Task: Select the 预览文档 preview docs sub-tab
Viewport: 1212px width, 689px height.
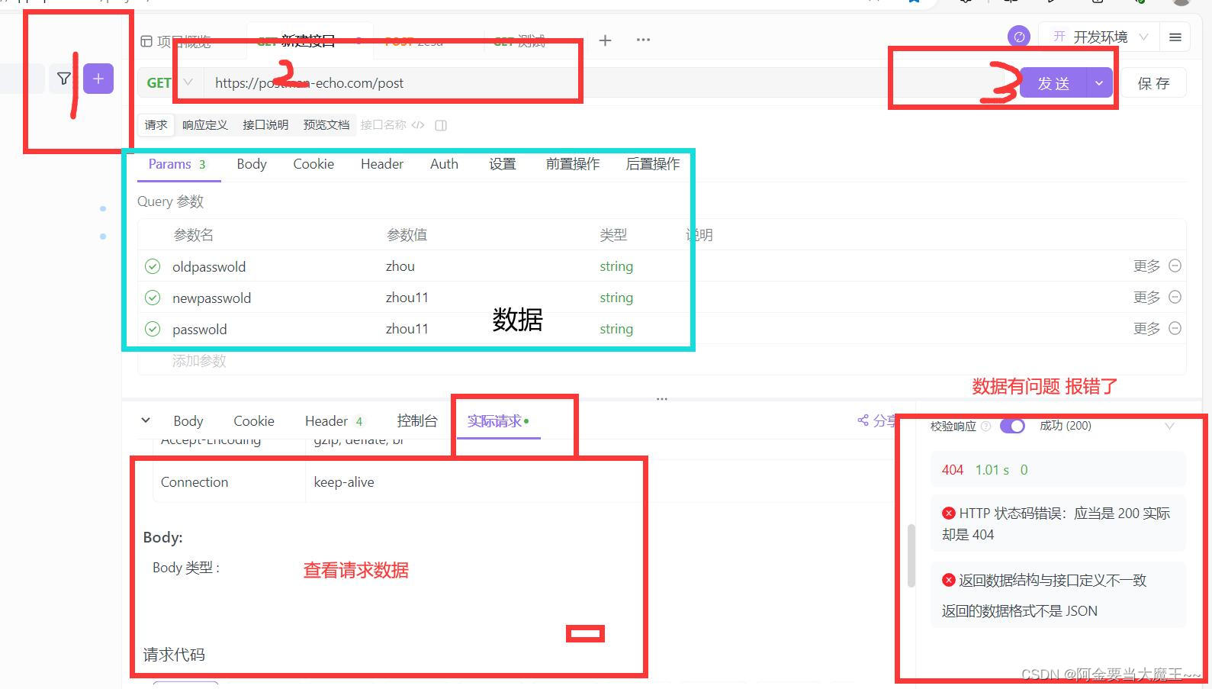Action: coord(326,125)
